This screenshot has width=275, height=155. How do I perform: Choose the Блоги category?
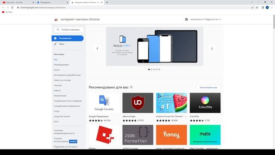click(57, 70)
